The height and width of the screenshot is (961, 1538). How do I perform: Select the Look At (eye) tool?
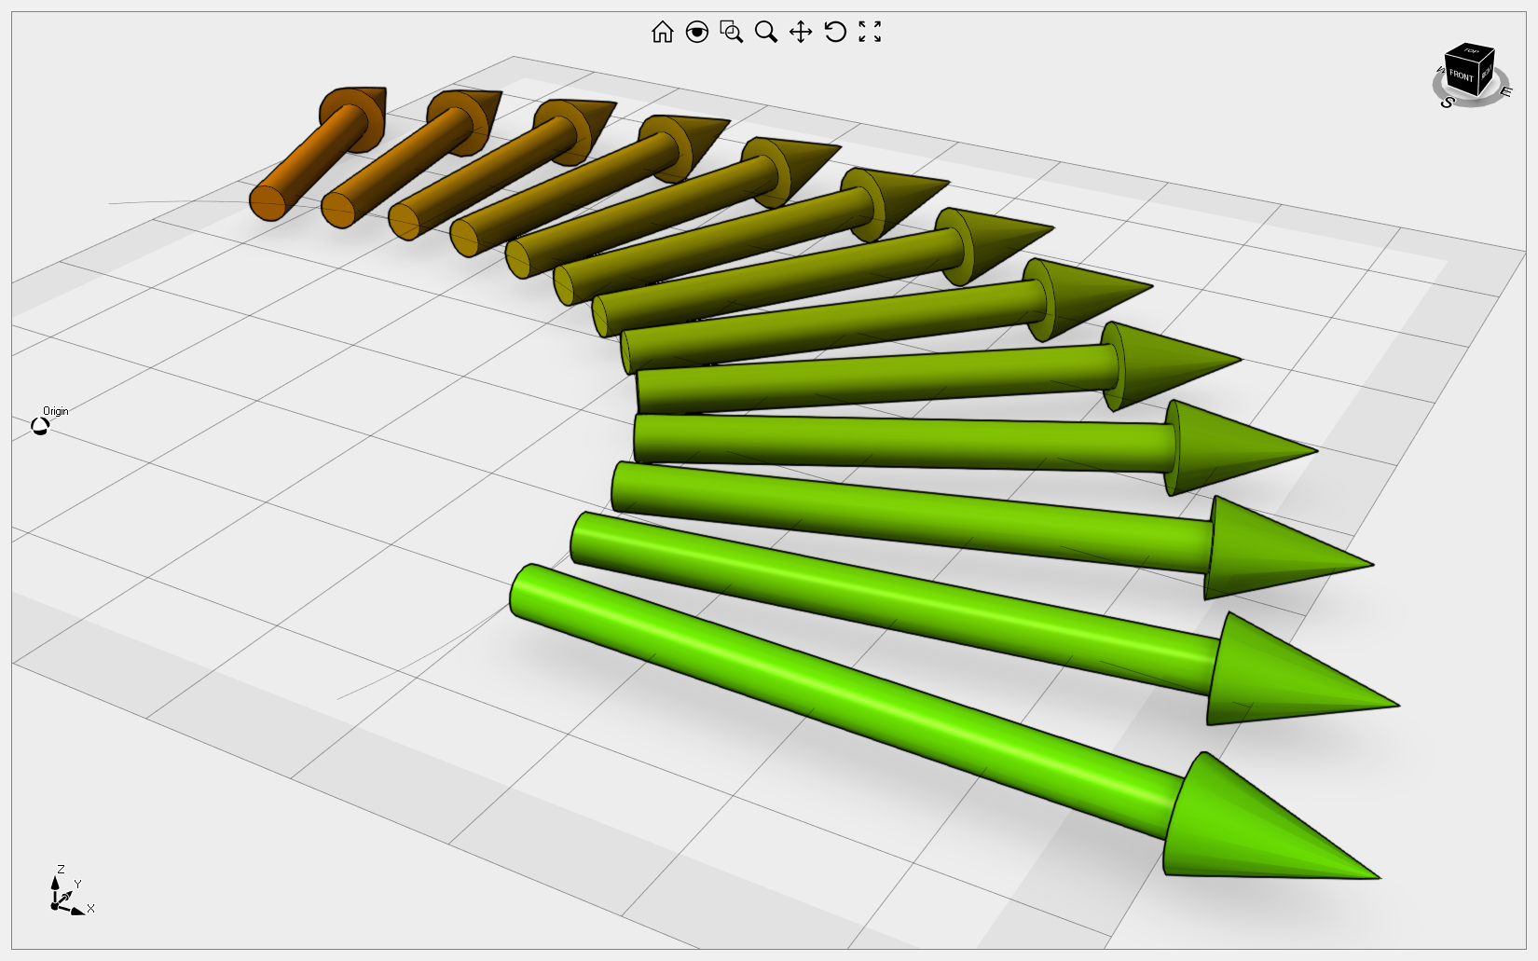tap(699, 33)
